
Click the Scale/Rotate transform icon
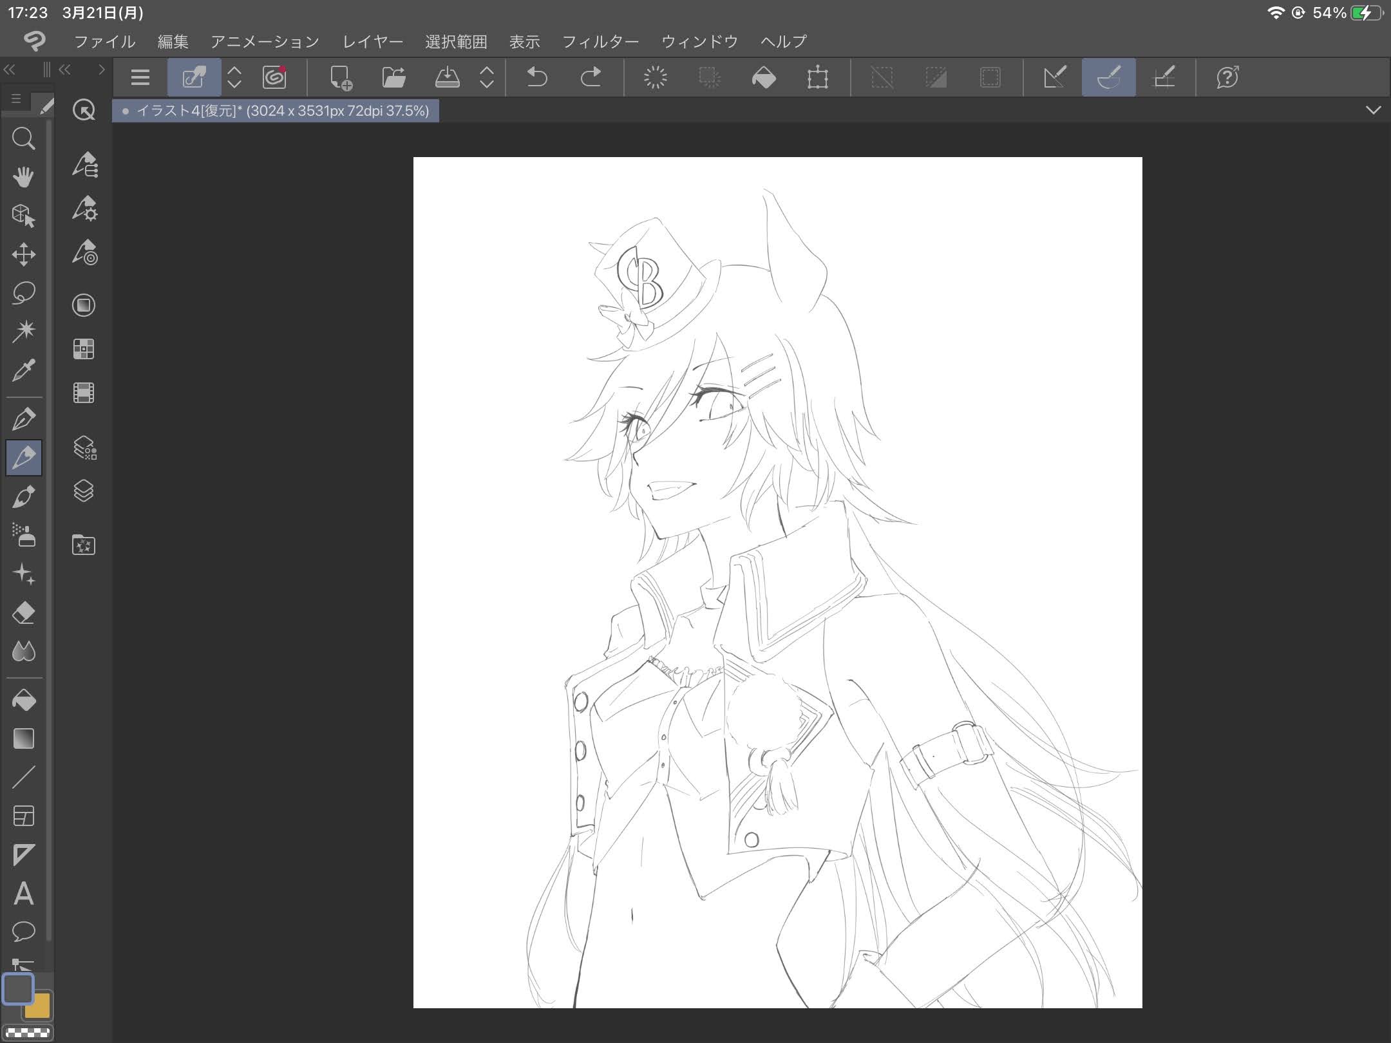(818, 77)
